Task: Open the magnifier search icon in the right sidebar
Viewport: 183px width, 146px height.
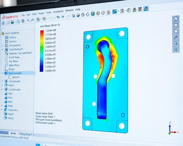Action: point(176,43)
